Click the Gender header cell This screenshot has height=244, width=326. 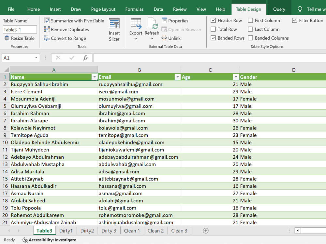(283, 77)
